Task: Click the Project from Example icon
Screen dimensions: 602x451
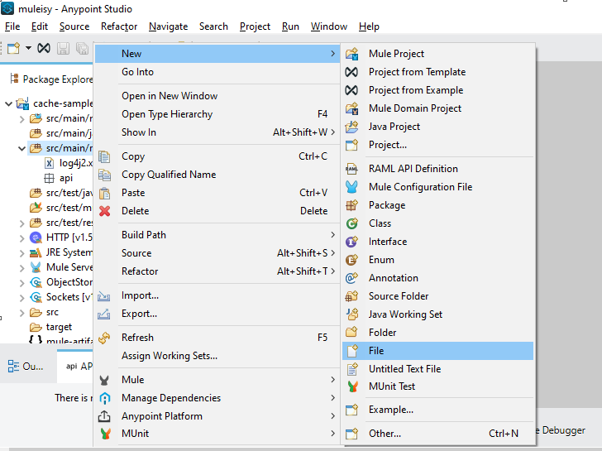Action: [x=351, y=90]
